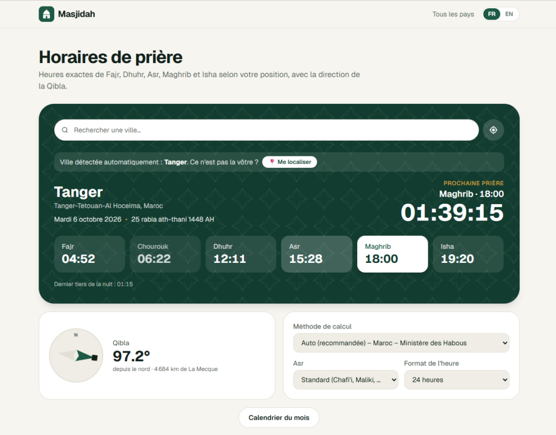556x435 pixels.
Task: Click the geolocation crosshair icon button
Action: tap(493, 130)
